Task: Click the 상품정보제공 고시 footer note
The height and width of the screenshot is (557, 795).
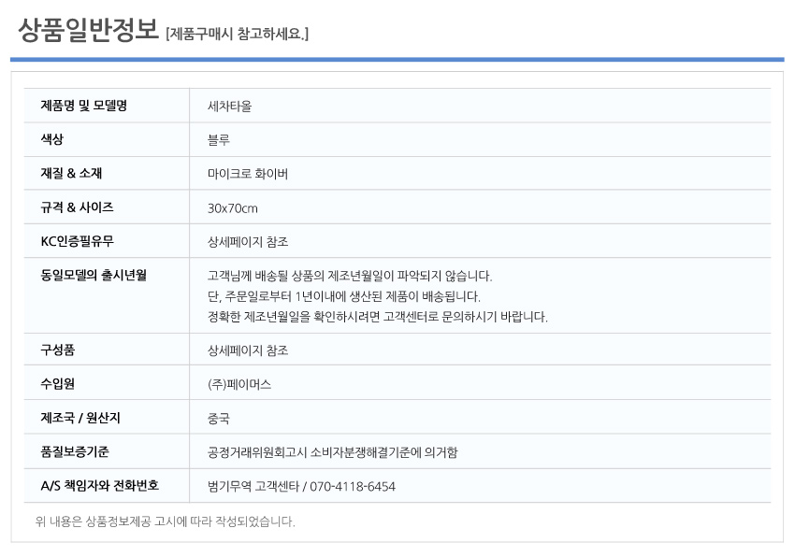Action: (165, 521)
